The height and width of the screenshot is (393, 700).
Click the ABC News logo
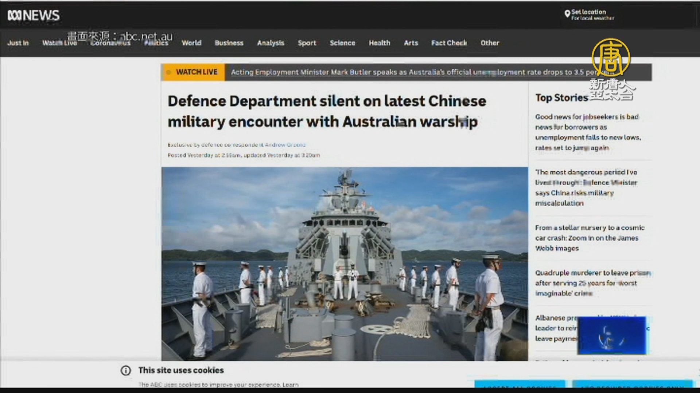[x=34, y=15]
